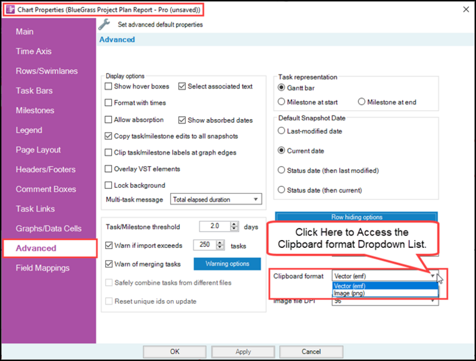
Task: Decrease import warning tasks count
Action: pos(220,247)
